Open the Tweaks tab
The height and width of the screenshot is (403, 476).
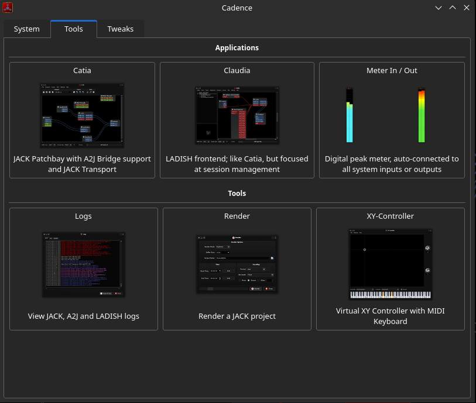click(x=120, y=29)
